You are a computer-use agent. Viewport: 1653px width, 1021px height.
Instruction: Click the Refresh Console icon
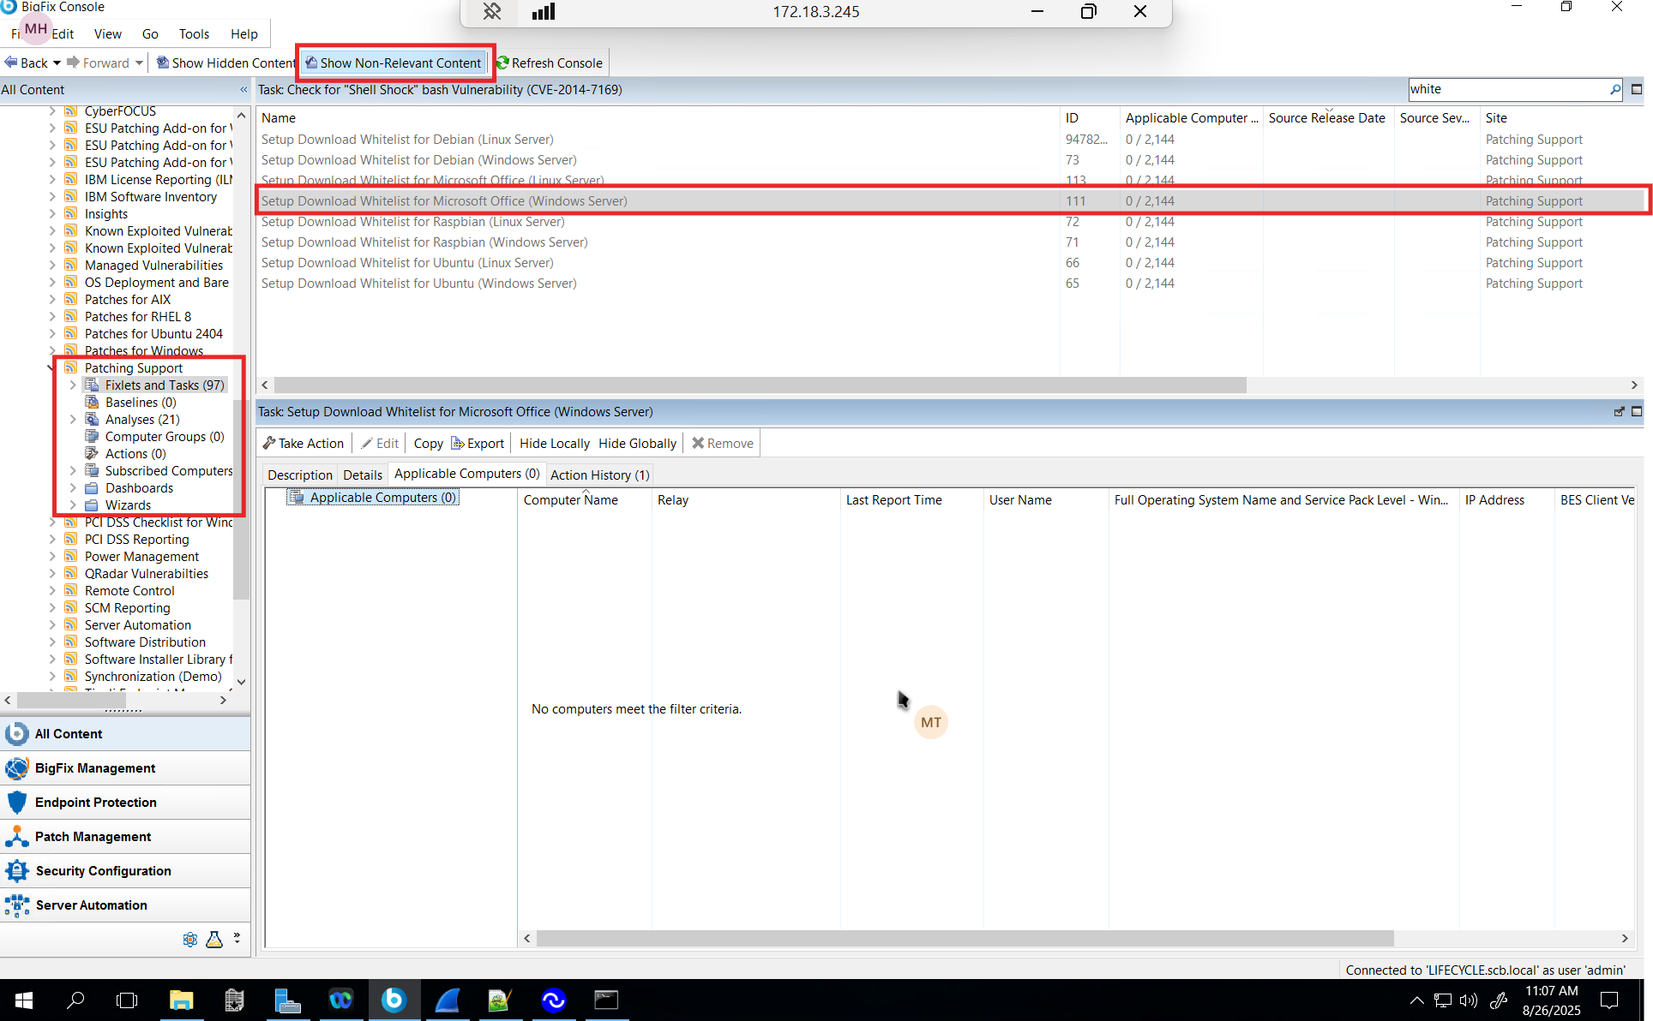coord(503,63)
